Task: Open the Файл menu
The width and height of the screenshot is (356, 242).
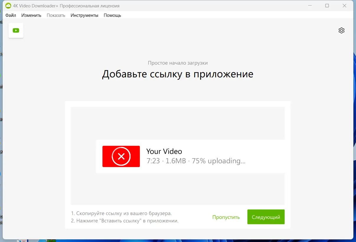Action: click(x=11, y=15)
